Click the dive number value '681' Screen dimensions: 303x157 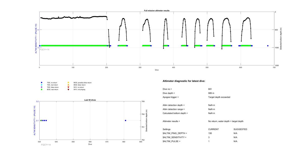pos(210,89)
